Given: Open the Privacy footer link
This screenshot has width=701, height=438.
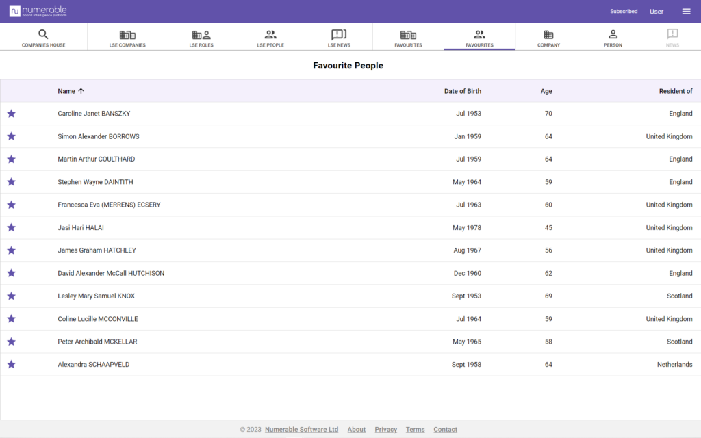Looking at the screenshot, I should (x=386, y=430).
